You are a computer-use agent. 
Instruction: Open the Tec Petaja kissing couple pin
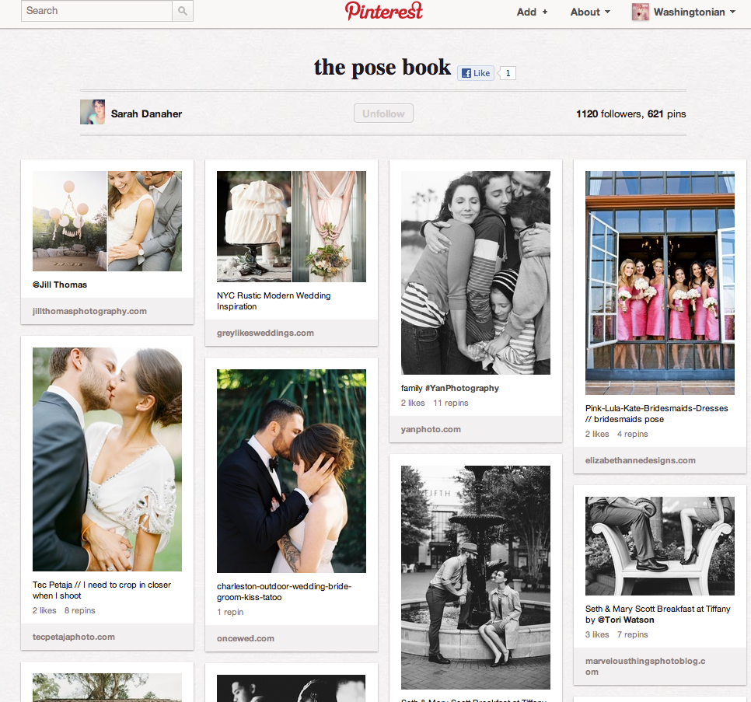point(107,459)
